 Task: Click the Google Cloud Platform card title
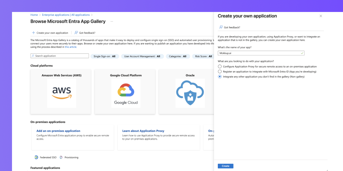(x=126, y=75)
